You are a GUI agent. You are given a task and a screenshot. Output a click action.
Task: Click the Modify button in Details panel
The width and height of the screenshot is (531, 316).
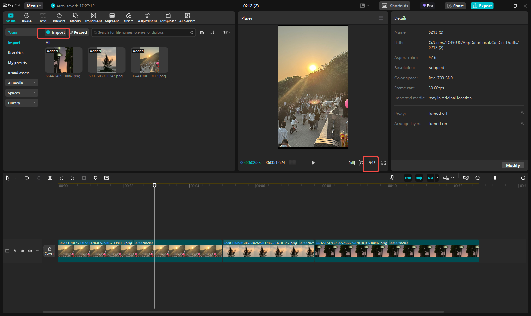coord(513,165)
